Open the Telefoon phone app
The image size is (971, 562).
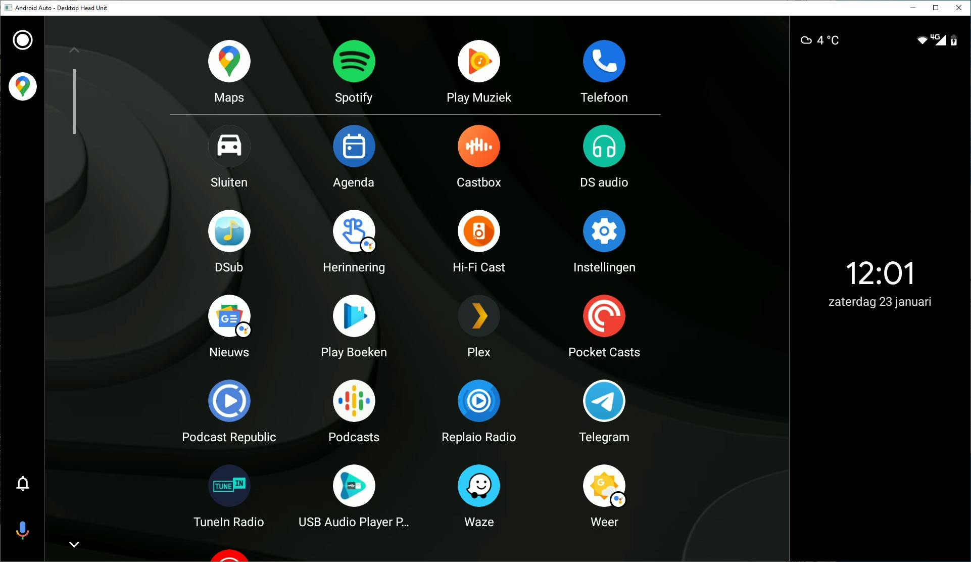(604, 61)
